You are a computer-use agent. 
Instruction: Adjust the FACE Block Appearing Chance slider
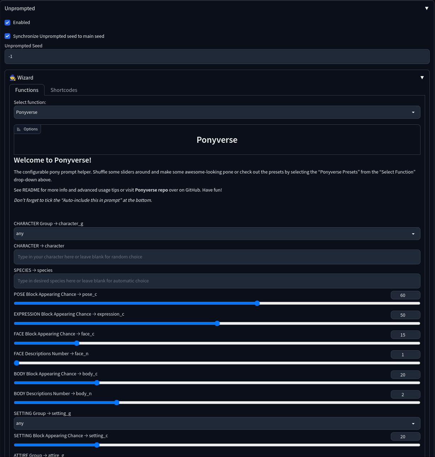point(217,343)
